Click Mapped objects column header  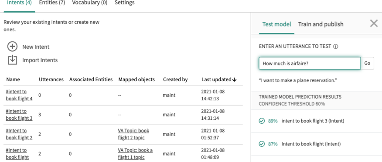[136, 79]
